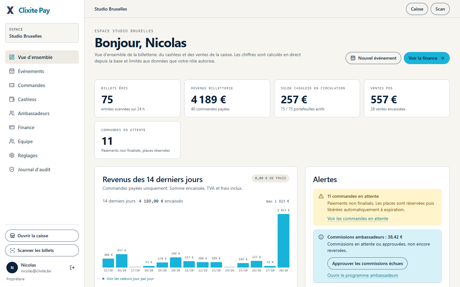Image resolution: width=460 pixels, height=287 pixels.
Task: Click the nicolas@clixite.be email text
Action: click(x=36, y=271)
